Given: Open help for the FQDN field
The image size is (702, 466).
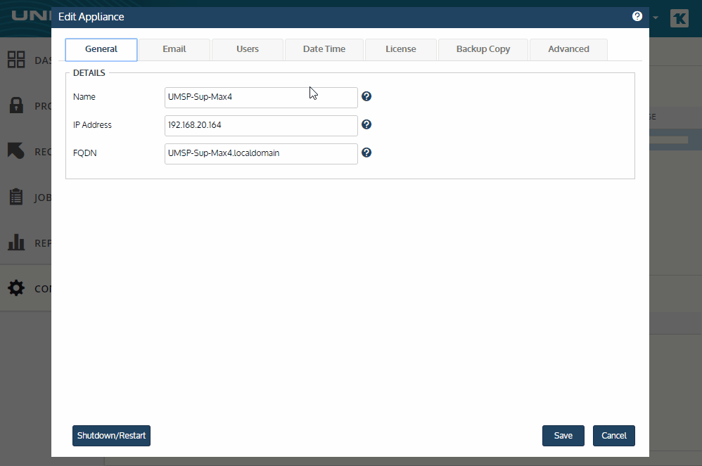Looking at the screenshot, I should (366, 153).
